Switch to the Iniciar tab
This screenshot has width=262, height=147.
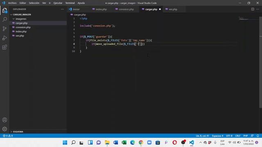76,9
